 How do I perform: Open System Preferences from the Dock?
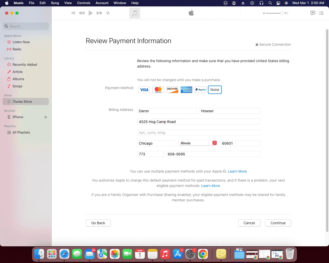coord(190,254)
